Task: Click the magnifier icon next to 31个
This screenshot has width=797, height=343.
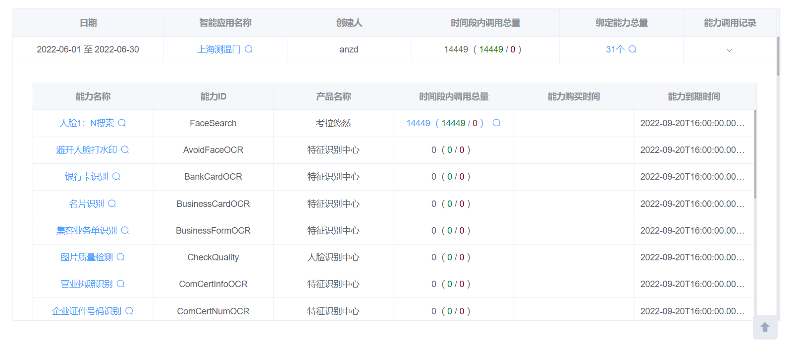Action: pos(633,49)
